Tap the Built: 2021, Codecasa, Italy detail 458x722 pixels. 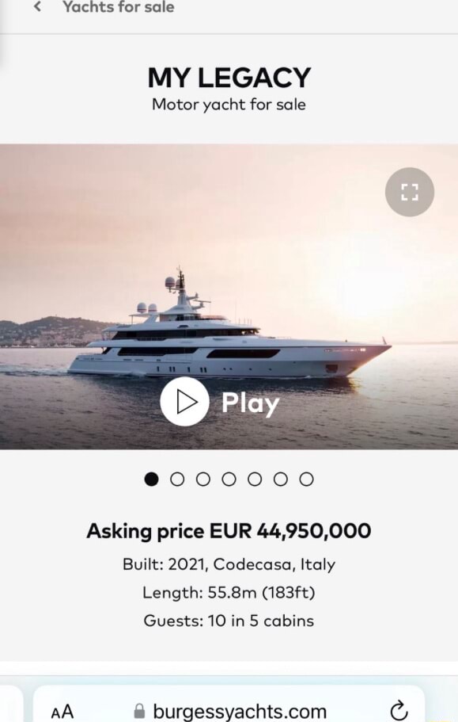pyautogui.click(x=229, y=564)
